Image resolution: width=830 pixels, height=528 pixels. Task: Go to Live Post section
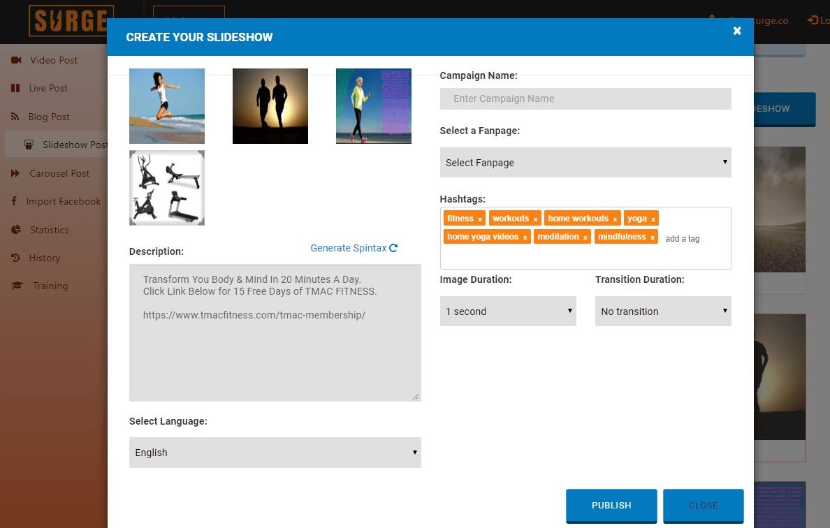tap(48, 89)
